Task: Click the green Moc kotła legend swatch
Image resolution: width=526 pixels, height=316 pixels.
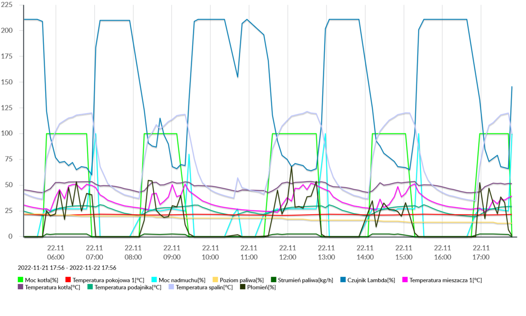Action: (20, 280)
